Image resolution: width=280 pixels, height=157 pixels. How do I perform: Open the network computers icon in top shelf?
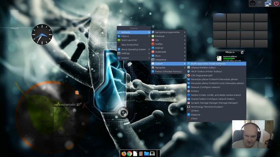click(x=268, y=3)
